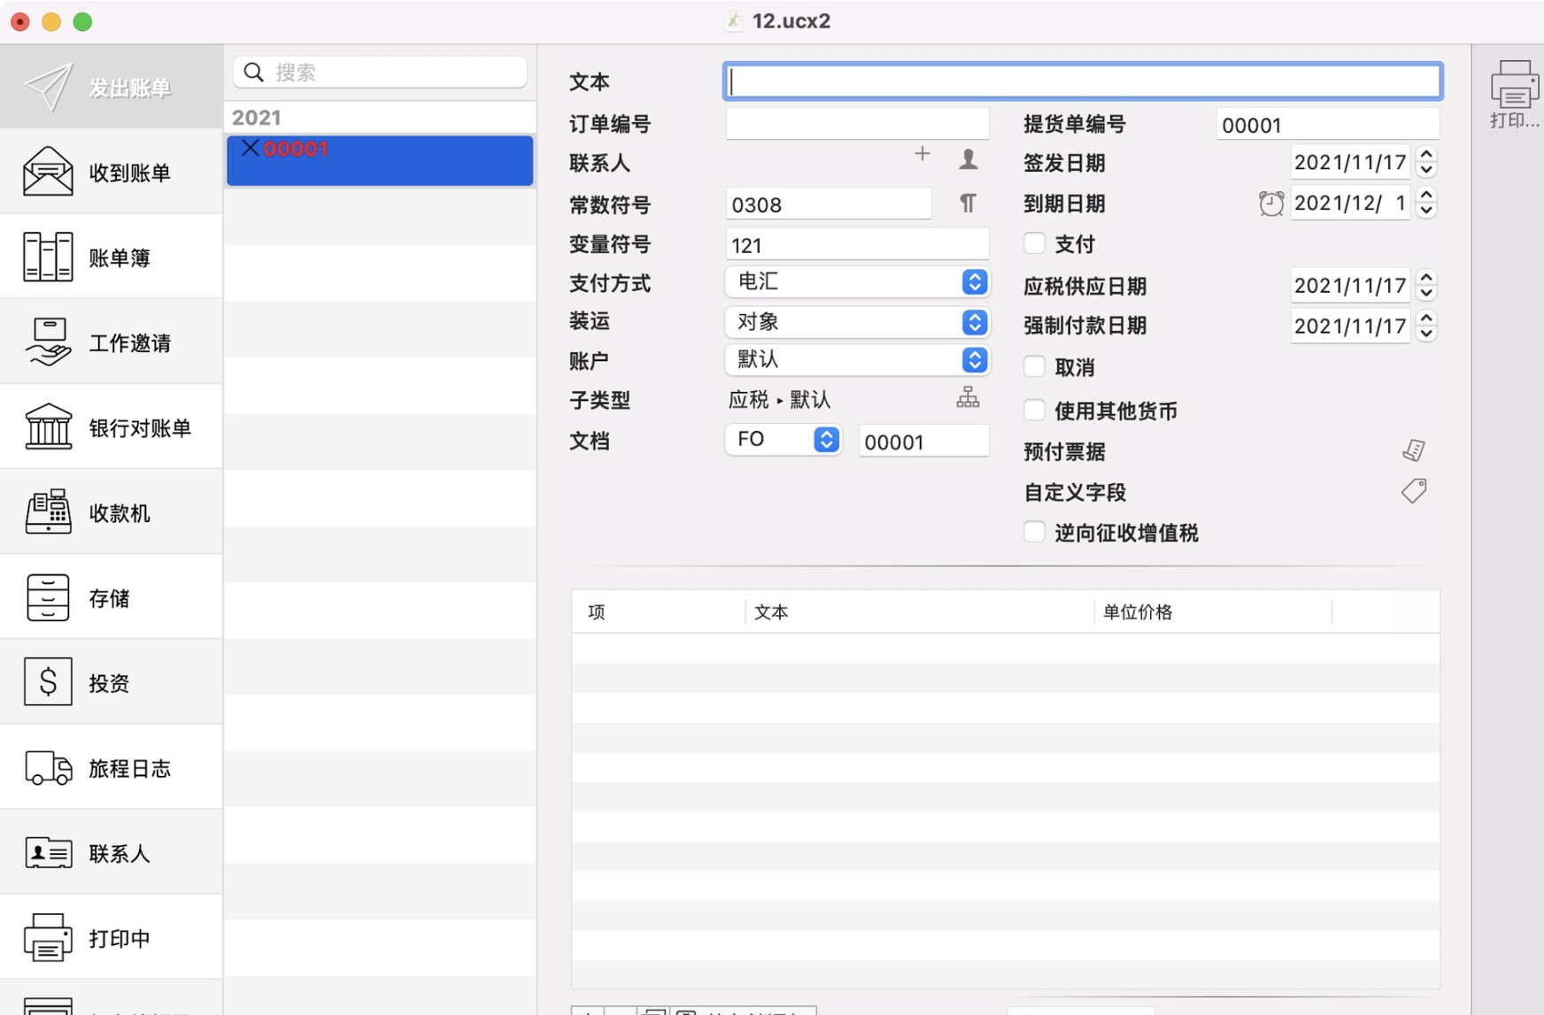Open the 发出账单 paper plane section
Screen dimensions: 1544x1015
tap(111, 86)
